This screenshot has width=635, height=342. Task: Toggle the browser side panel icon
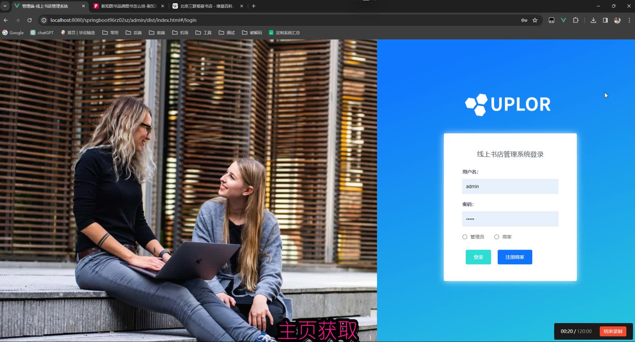(605, 20)
